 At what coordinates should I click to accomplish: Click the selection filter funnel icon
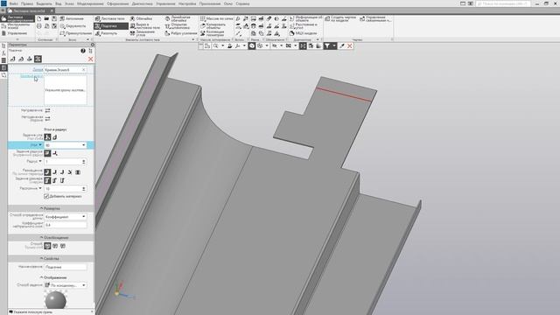(x=326, y=46)
